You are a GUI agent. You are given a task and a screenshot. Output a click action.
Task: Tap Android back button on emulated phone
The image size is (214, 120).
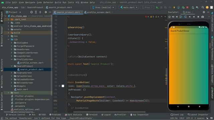(x=178, y=107)
